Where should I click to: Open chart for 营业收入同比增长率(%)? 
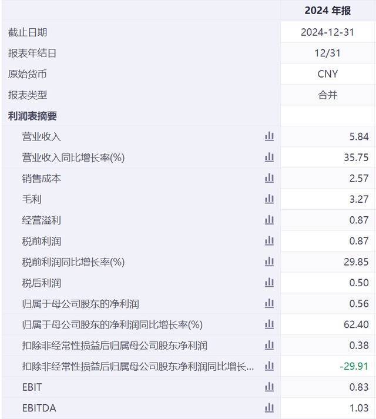(269, 157)
